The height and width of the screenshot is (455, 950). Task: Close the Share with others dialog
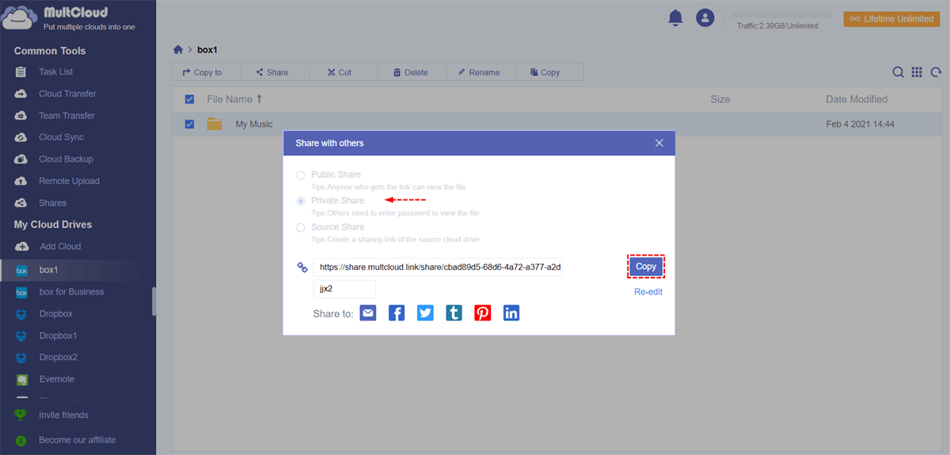(x=659, y=143)
